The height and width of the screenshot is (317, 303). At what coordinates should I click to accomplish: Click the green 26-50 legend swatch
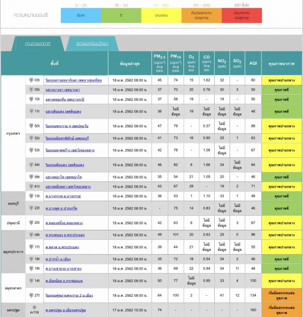point(121,15)
